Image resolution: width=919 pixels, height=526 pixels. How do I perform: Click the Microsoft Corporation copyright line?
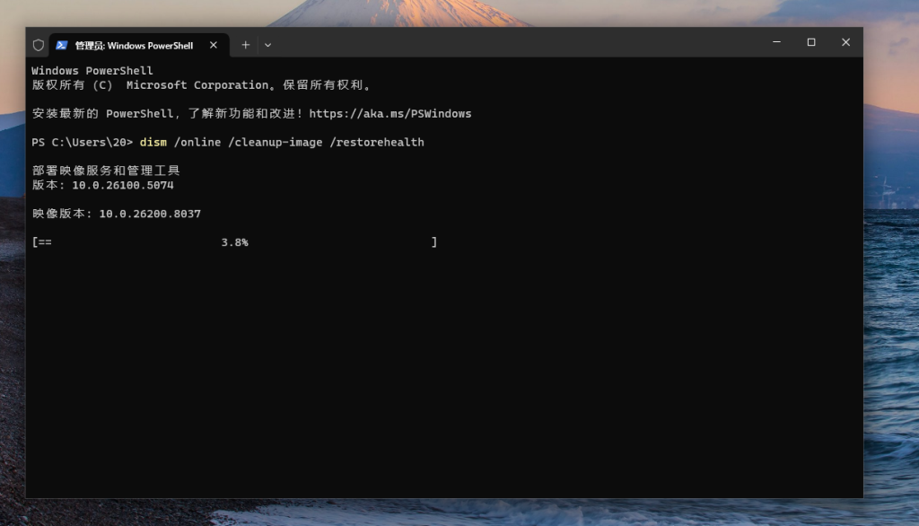tap(201, 85)
